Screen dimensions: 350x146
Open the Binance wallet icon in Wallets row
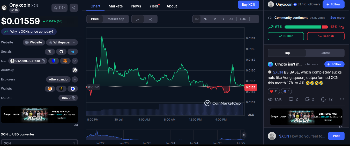[x=61, y=89]
